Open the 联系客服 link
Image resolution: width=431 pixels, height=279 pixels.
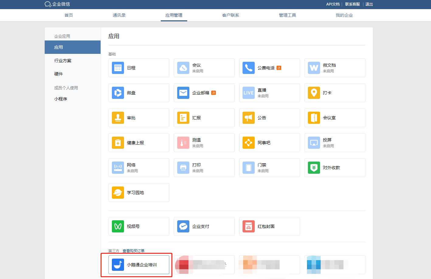(x=353, y=4)
